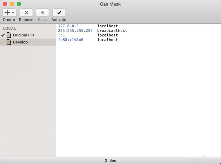
Task: Click the Develop document icon
Action: pos(9,42)
